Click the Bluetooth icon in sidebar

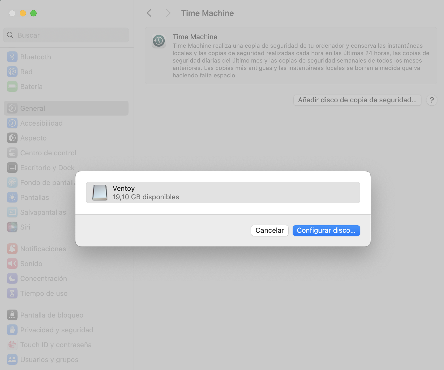point(12,57)
